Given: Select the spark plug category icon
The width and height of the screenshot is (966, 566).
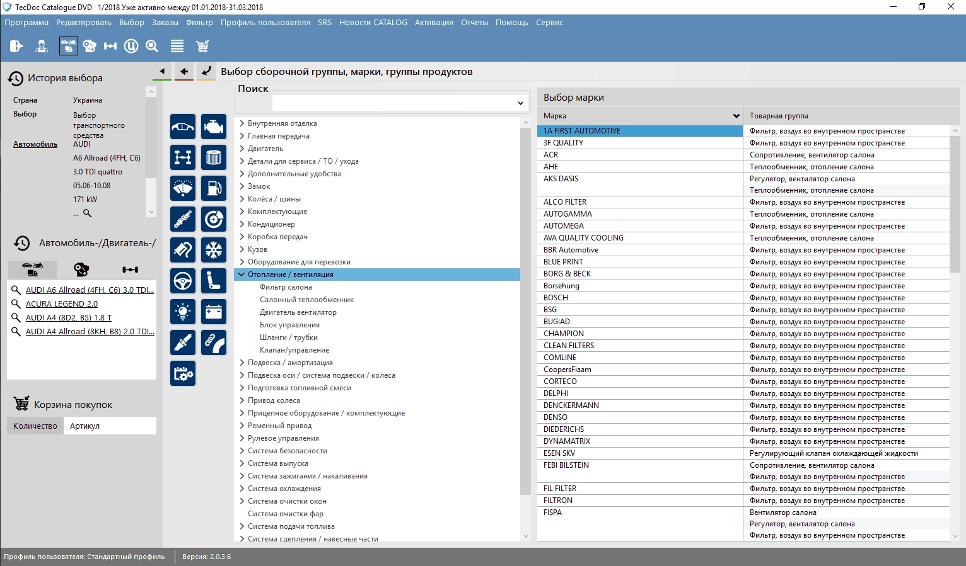Looking at the screenshot, I should [183, 342].
